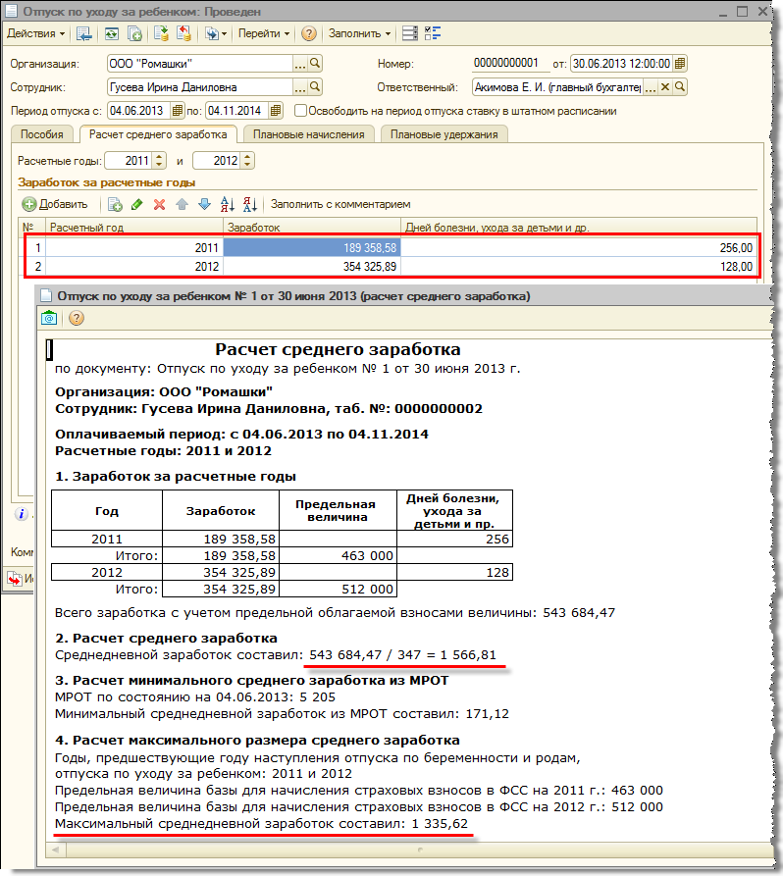The height and width of the screenshot is (876, 783).
Task: Click the find-in-list toolbar icon
Action: coord(83,33)
